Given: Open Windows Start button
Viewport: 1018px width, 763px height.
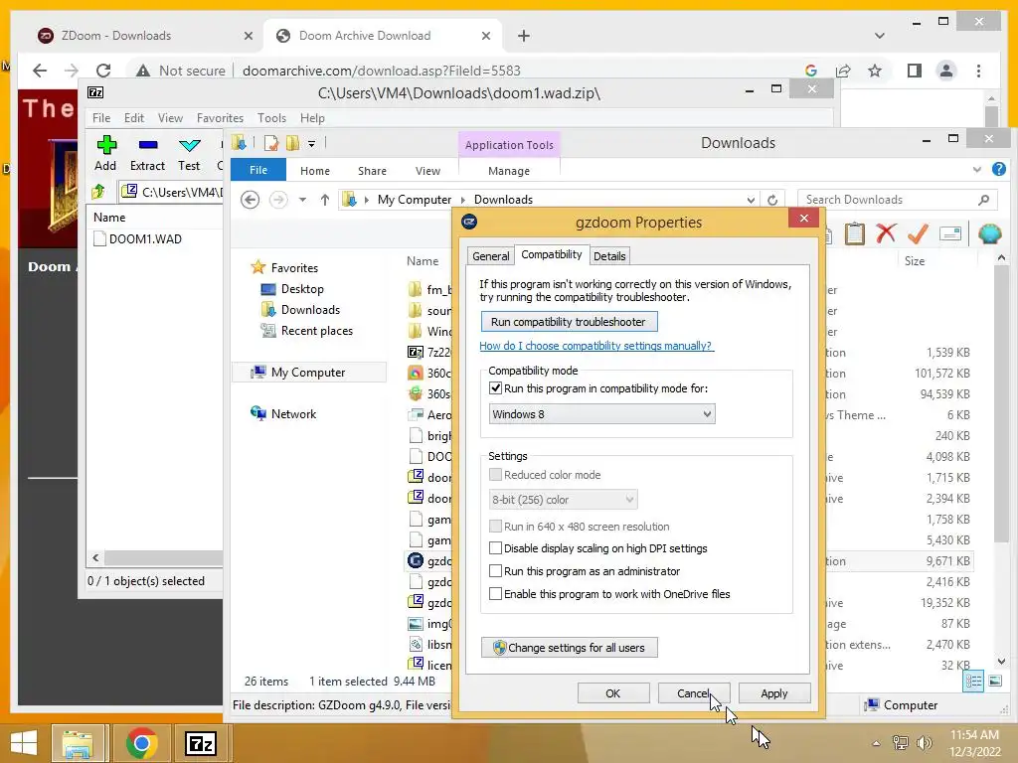Looking at the screenshot, I should coord(24,743).
